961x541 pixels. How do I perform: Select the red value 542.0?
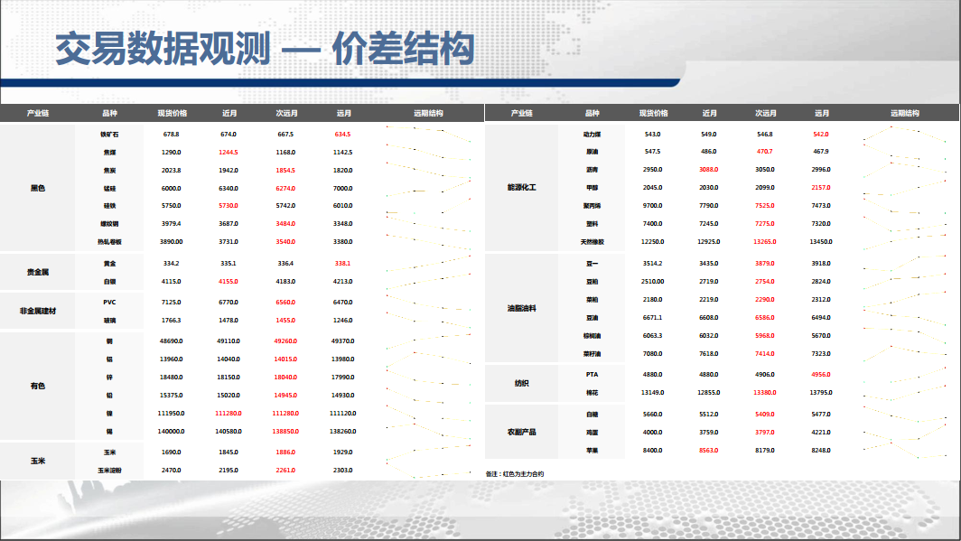(821, 135)
